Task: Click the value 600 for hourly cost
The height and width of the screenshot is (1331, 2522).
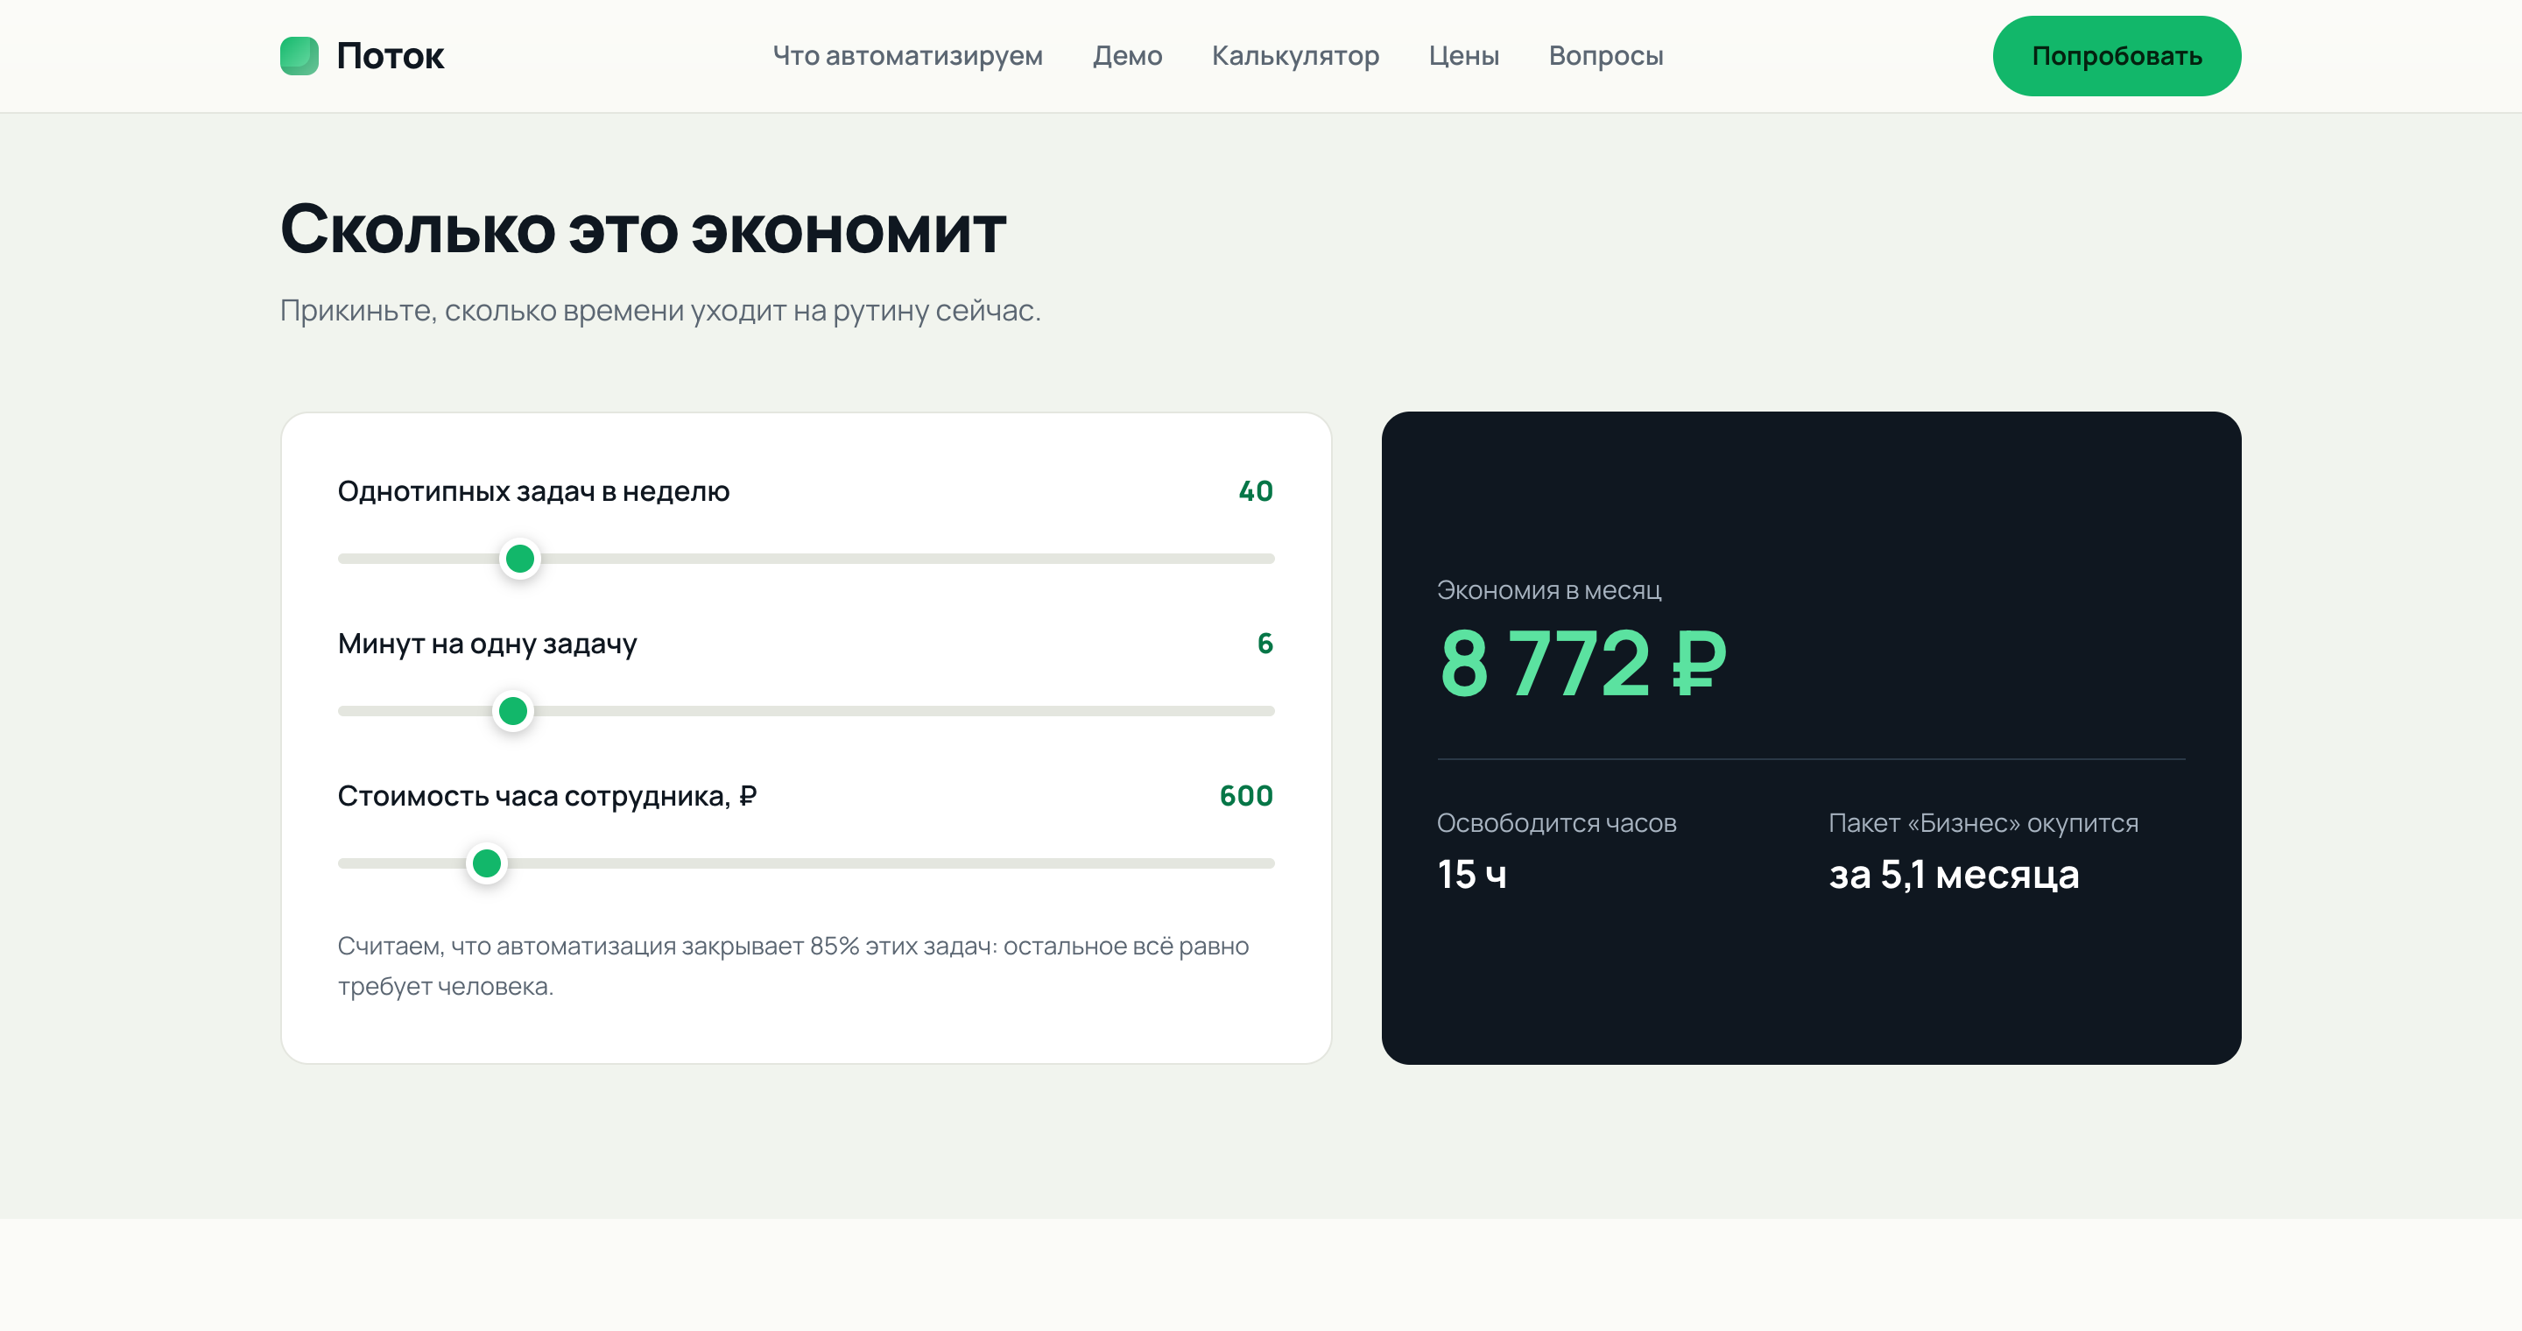Action: (x=1246, y=796)
